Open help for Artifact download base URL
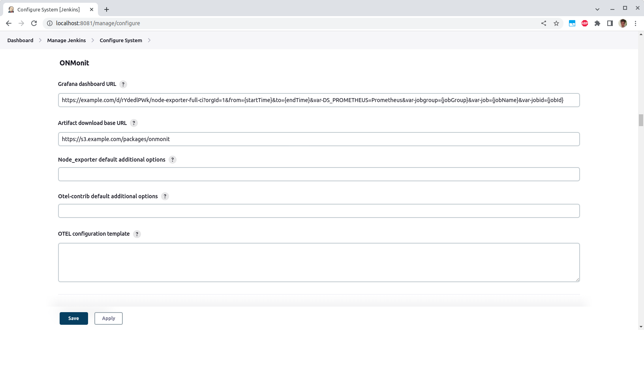 pyautogui.click(x=134, y=123)
